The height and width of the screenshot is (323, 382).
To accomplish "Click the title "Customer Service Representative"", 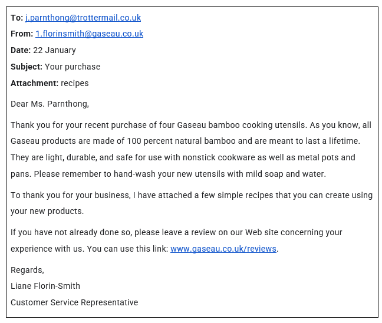I will [x=74, y=302].
